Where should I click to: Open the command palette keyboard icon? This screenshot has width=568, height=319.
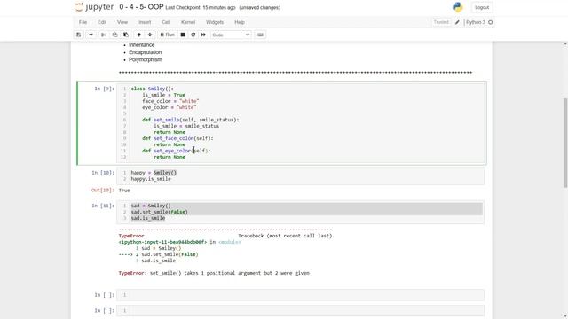pyautogui.click(x=260, y=35)
